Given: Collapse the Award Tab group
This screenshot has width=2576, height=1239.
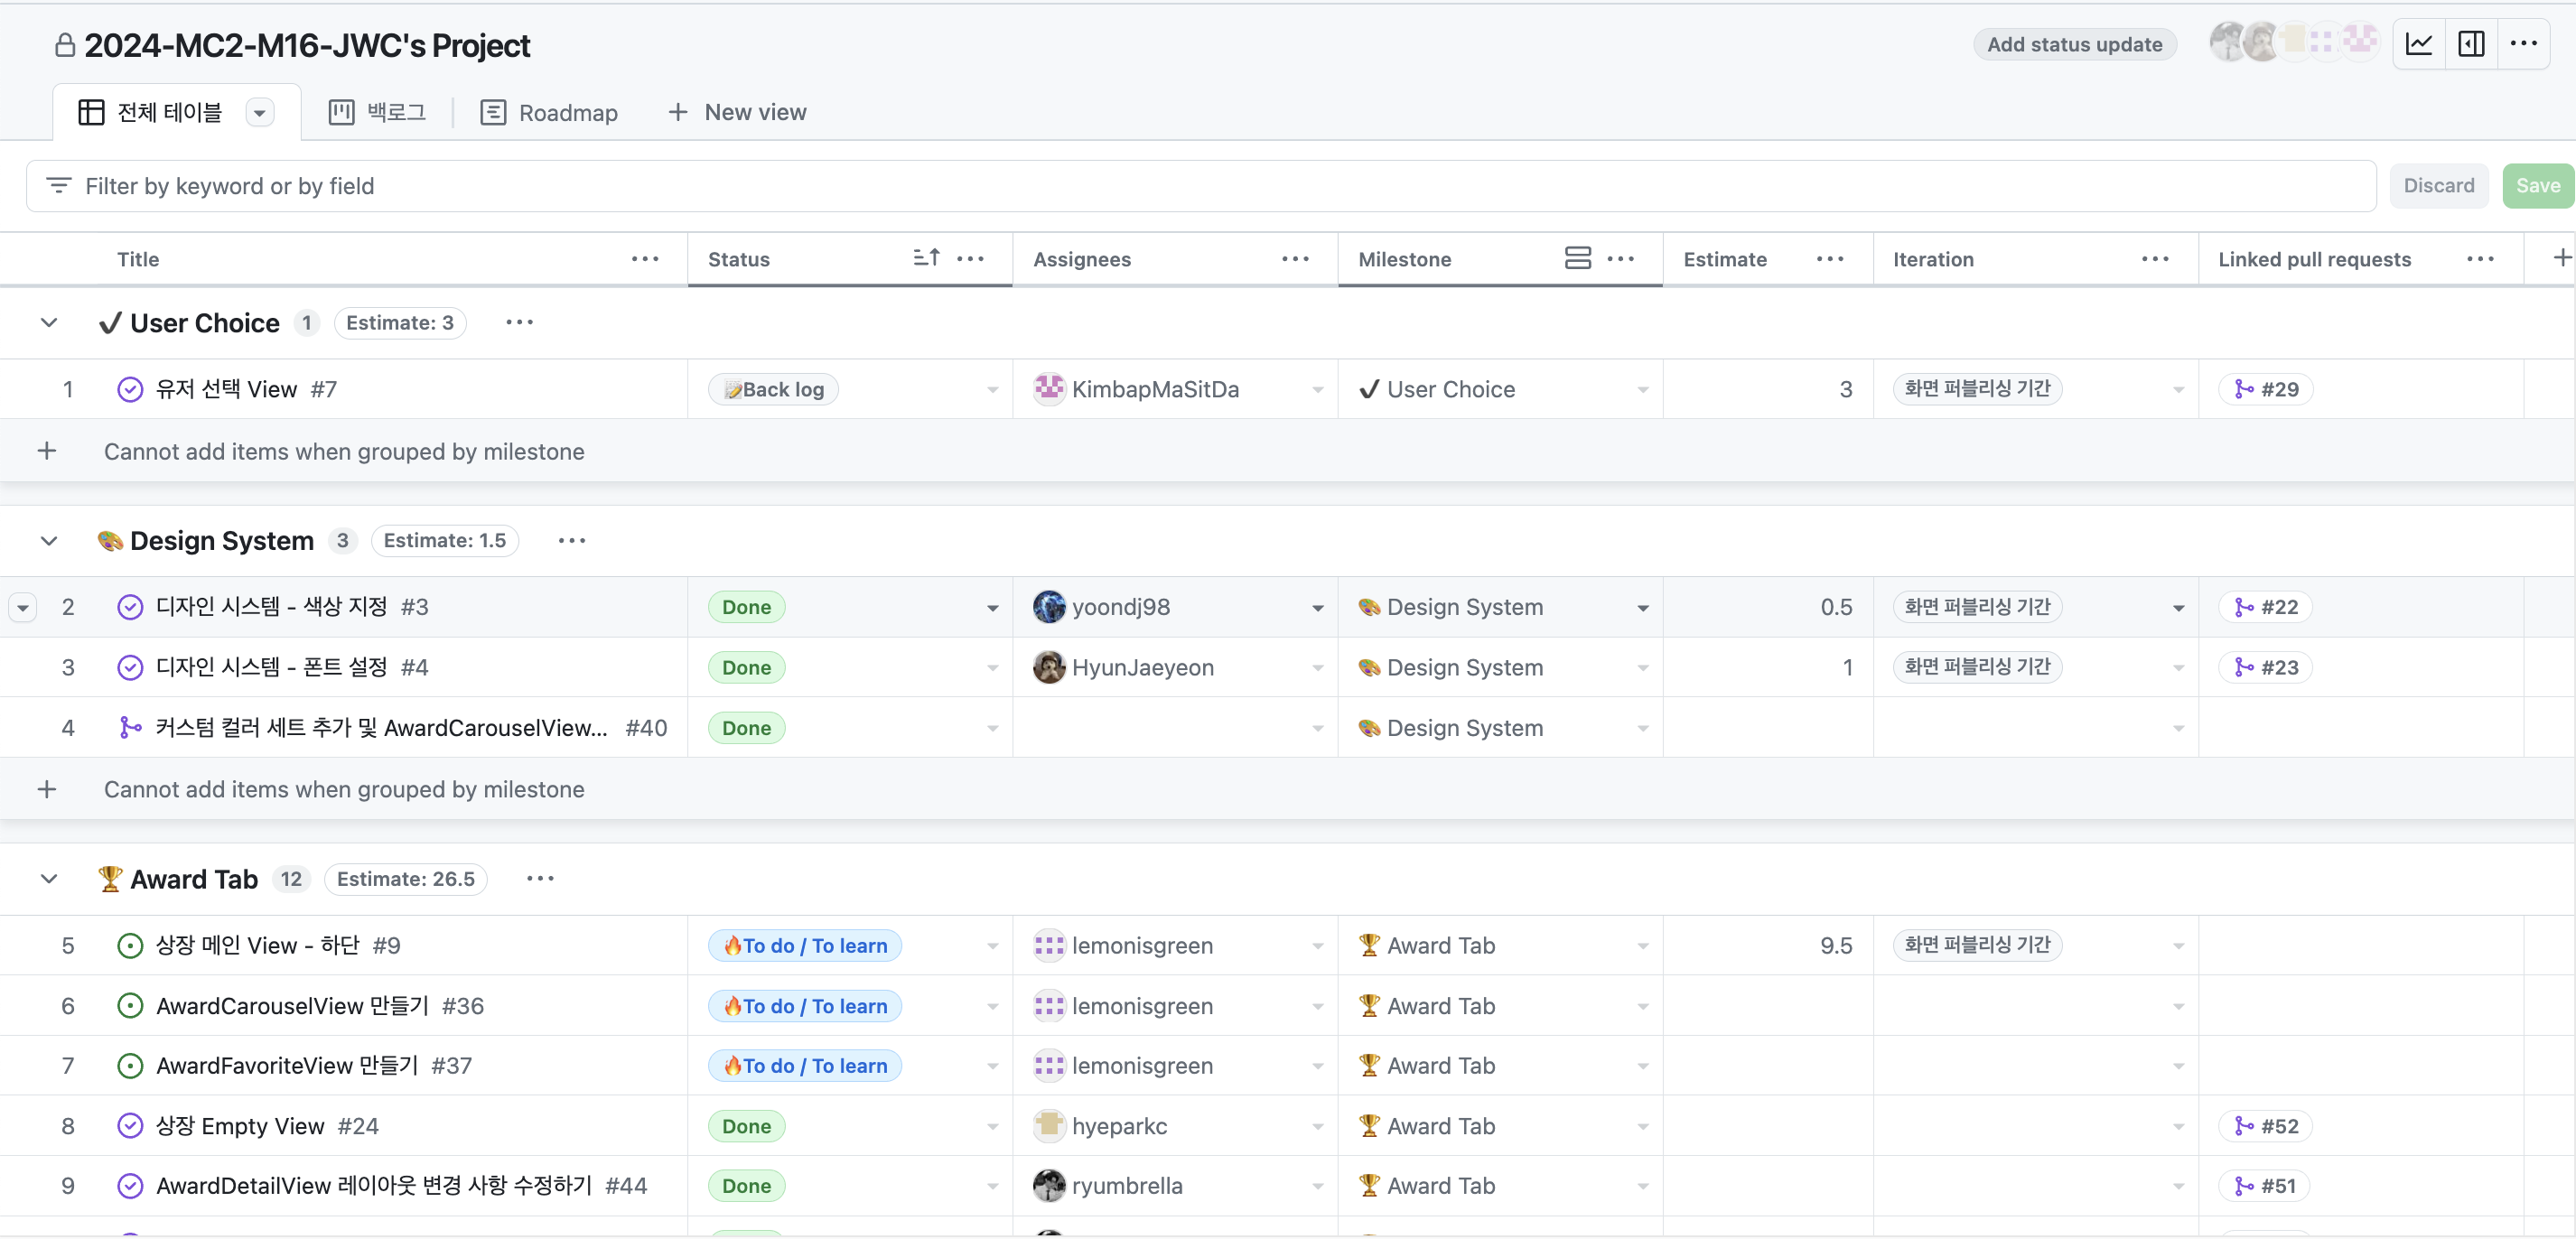Looking at the screenshot, I should click(49, 879).
